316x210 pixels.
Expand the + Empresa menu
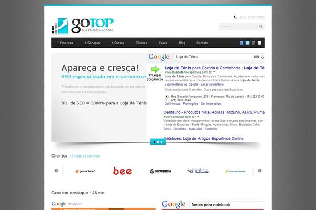(x=65, y=43)
